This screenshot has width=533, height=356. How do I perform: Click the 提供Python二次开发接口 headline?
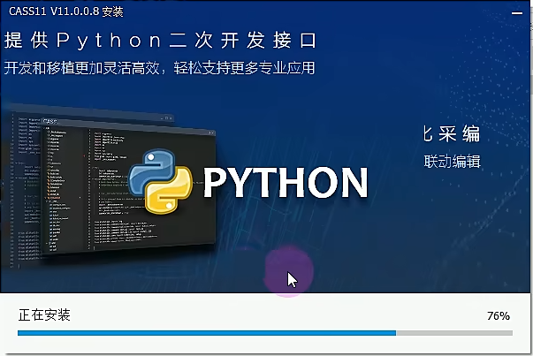pyautogui.click(x=161, y=41)
